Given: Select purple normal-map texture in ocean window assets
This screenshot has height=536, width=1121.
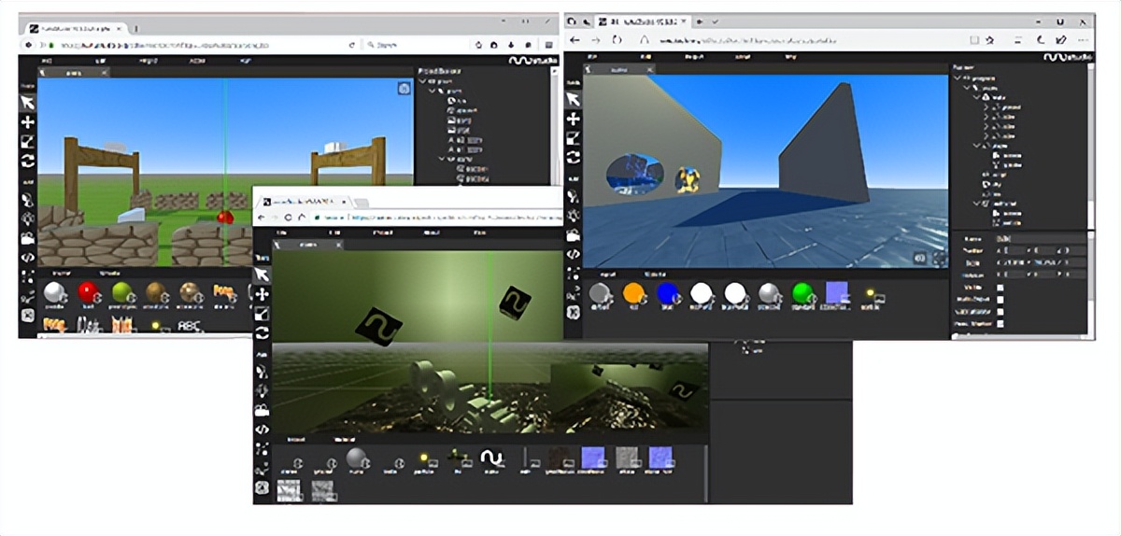Looking at the screenshot, I should click(x=838, y=293).
